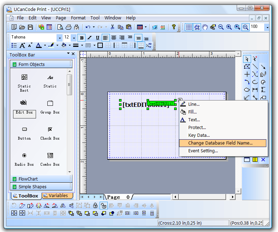Switch to the Variables tab
The width and height of the screenshot is (278, 232).
[x=58, y=195]
